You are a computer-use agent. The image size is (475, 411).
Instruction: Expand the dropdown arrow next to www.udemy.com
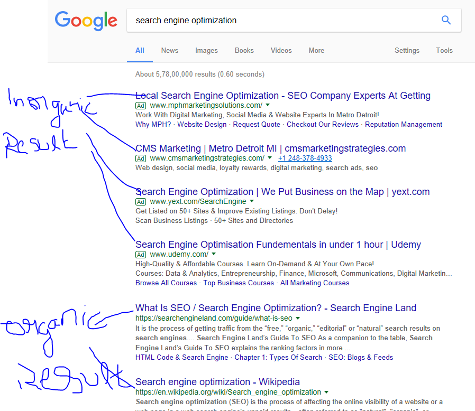[x=214, y=254]
